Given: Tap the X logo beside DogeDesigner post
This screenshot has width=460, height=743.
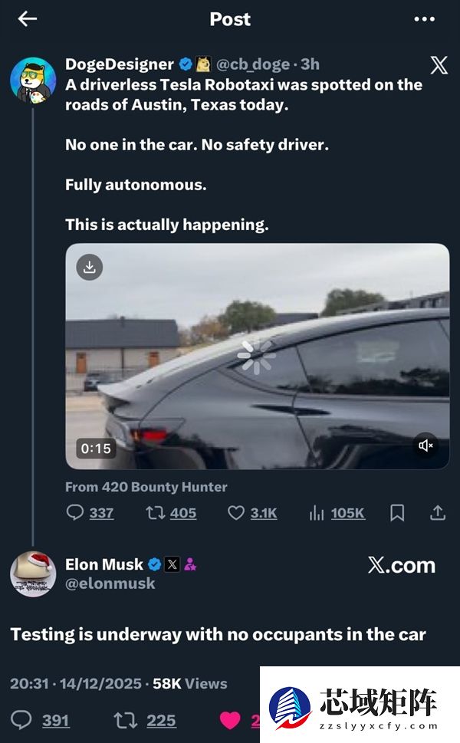Looking at the screenshot, I should coord(439,65).
